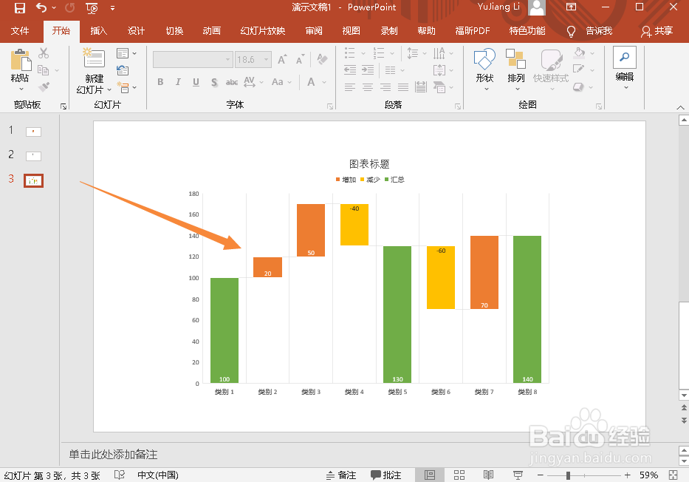Open the 文件 File menu
The height and width of the screenshot is (482, 689).
(20, 31)
